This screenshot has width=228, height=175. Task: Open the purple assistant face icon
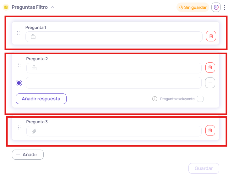pos(216,7)
